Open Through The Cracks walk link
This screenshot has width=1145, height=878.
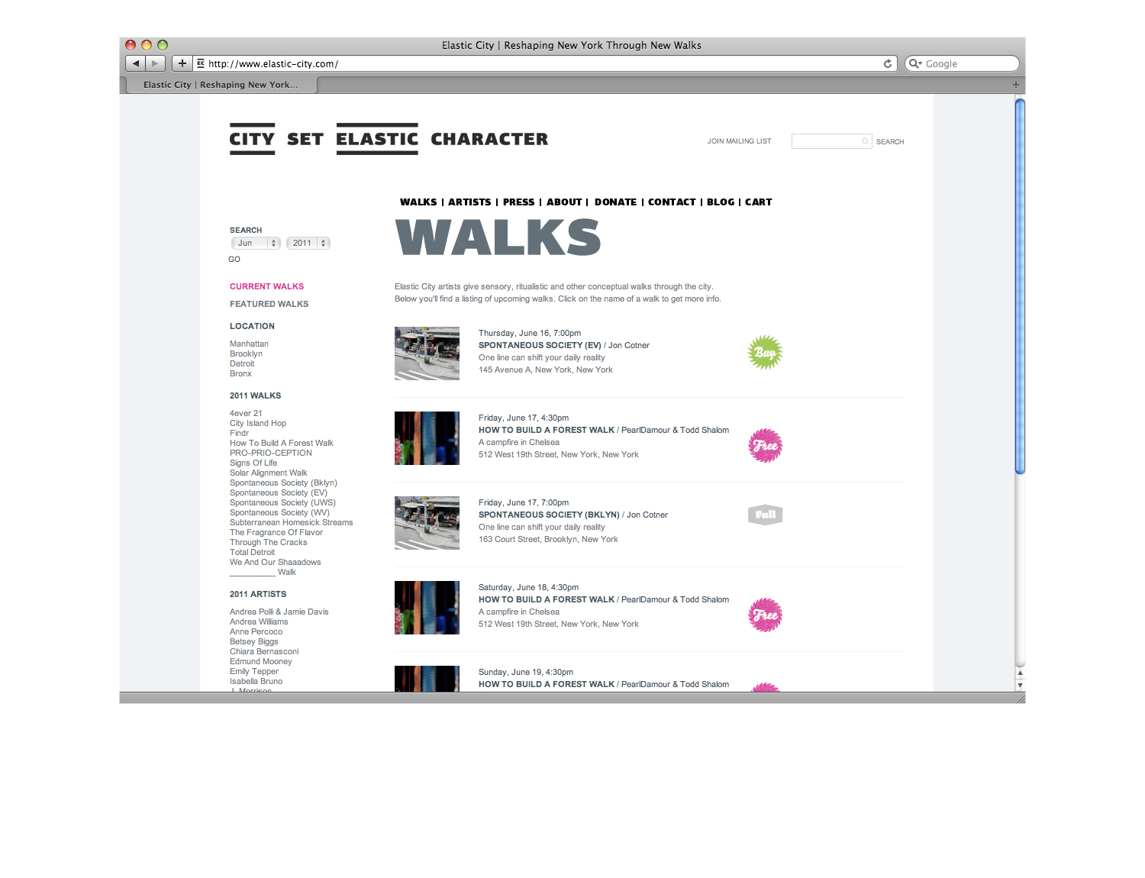tap(269, 542)
